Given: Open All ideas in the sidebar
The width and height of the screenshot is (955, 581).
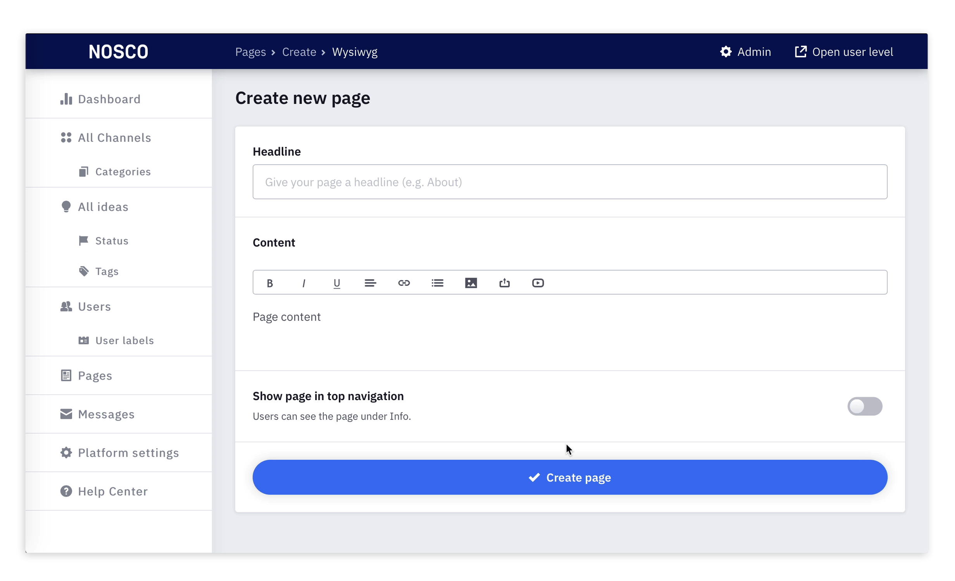Looking at the screenshot, I should 103,207.
